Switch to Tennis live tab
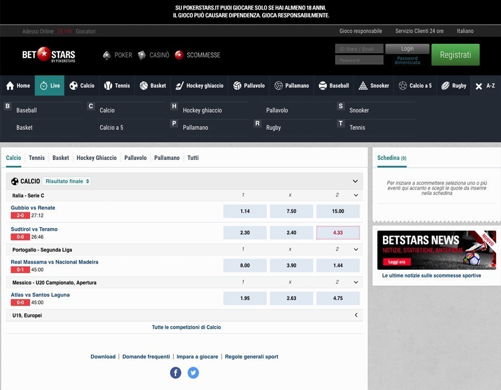Screen dimensions: 501x390 tap(37, 158)
